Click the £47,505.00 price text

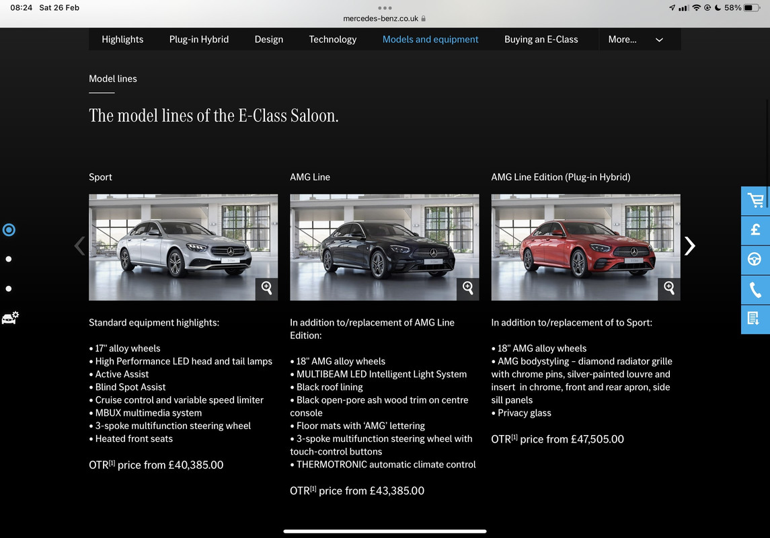(597, 439)
